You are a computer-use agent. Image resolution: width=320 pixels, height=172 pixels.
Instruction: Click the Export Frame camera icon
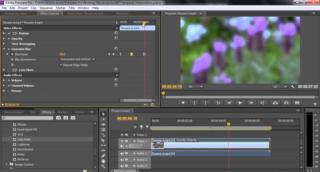point(297,103)
